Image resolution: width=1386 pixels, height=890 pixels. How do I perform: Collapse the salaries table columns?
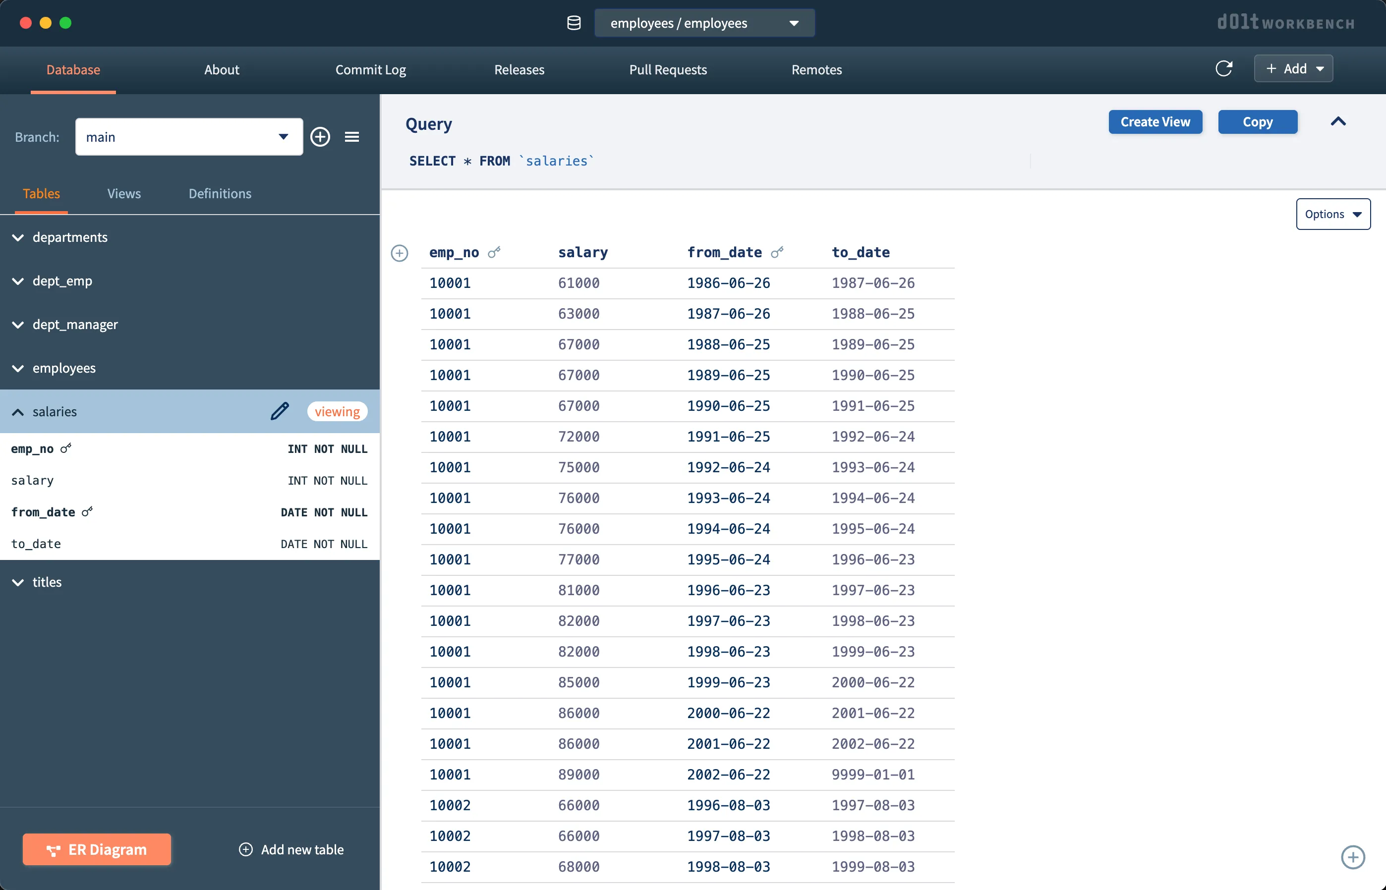pos(18,412)
